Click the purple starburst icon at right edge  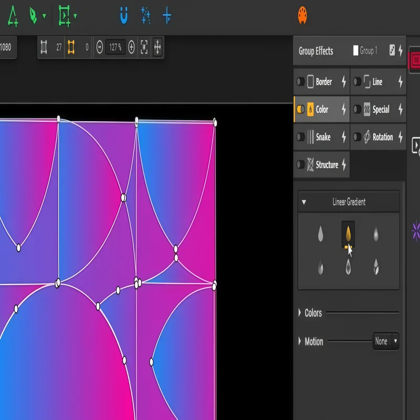point(416,231)
